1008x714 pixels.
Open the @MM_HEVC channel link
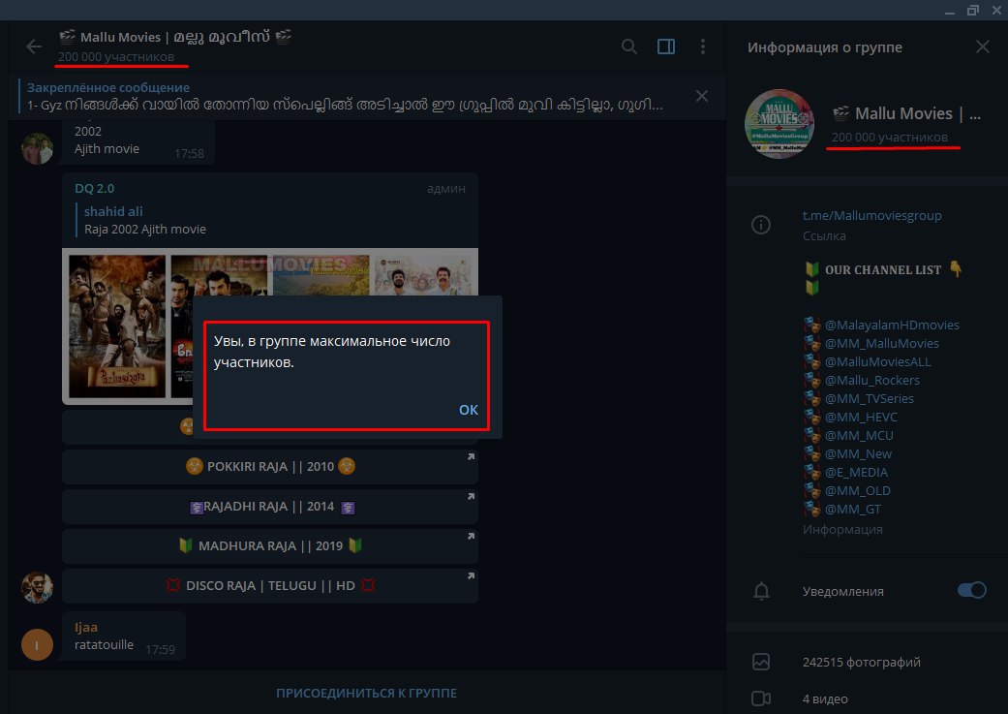click(861, 417)
